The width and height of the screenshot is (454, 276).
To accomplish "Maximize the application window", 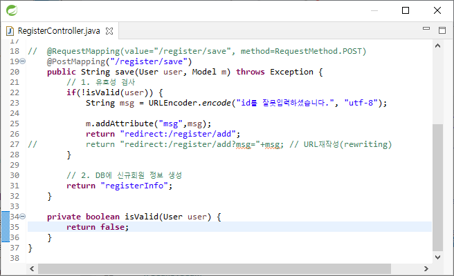I will click(x=406, y=10).
